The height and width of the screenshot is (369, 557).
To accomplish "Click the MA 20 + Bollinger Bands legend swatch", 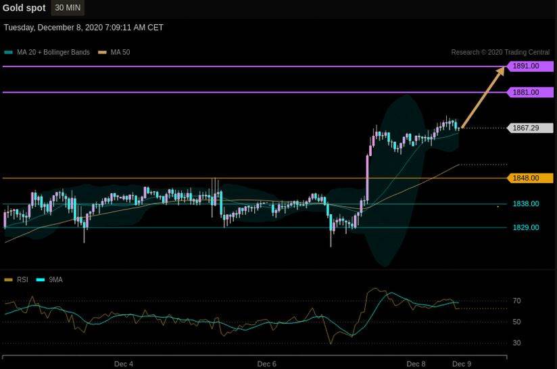I will (9, 52).
